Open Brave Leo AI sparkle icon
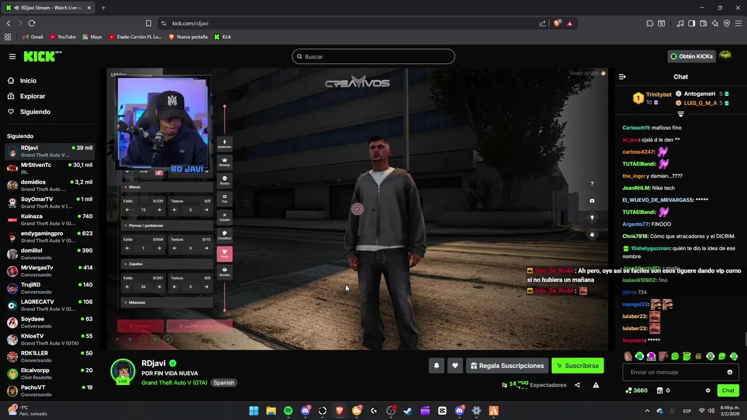Screen dimensions: 747x420 click(x=715, y=23)
